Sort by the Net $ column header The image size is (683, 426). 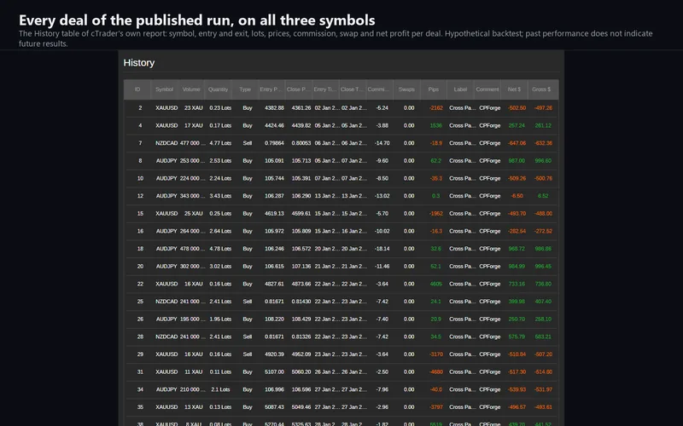pyautogui.click(x=514, y=89)
